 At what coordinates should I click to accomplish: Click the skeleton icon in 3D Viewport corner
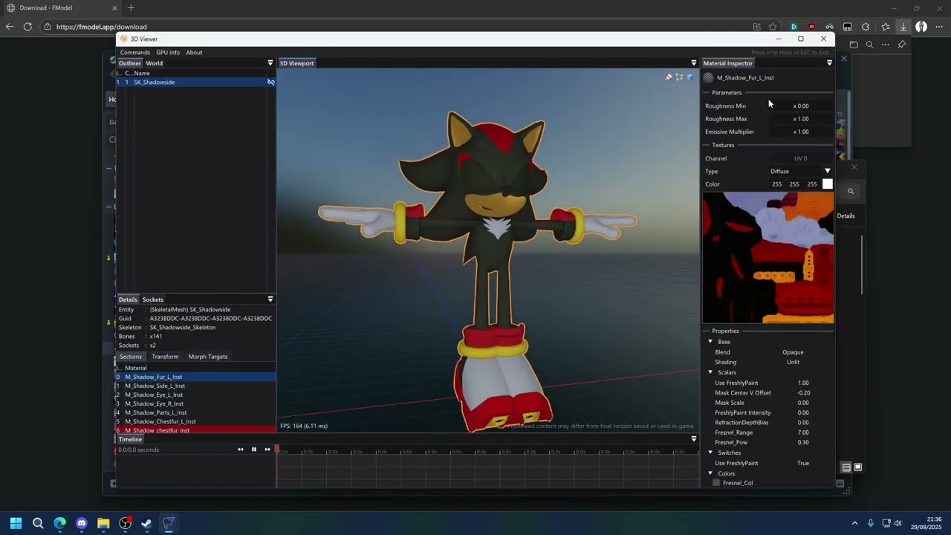point(679,77)
